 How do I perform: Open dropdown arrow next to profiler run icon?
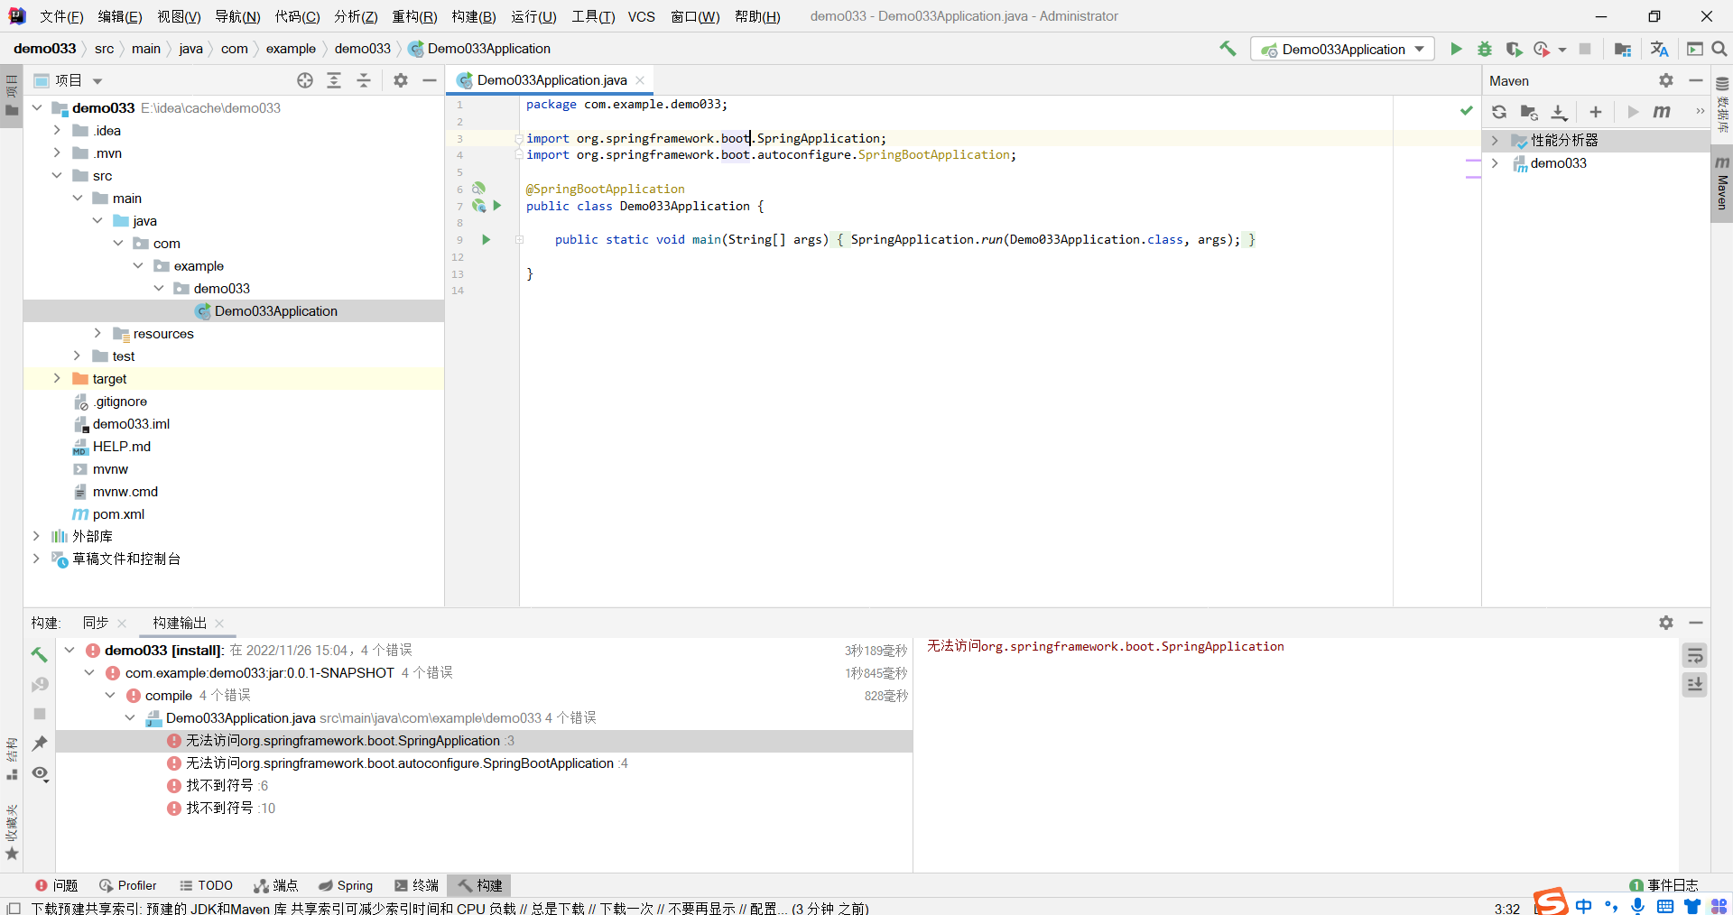click(1562, 50)
